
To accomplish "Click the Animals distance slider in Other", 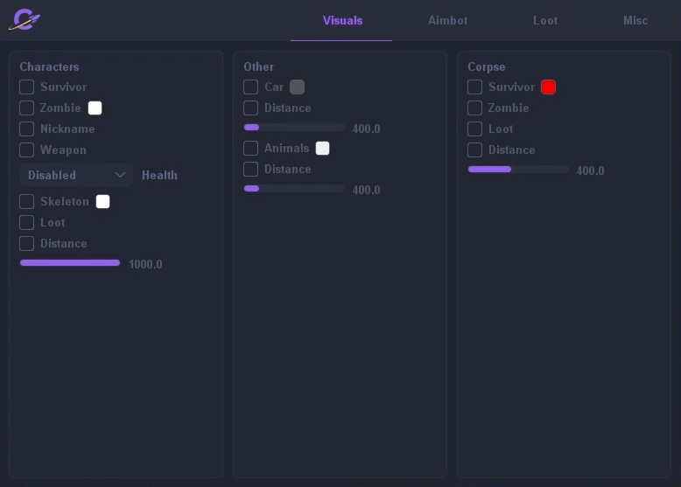I will point(294,188).
